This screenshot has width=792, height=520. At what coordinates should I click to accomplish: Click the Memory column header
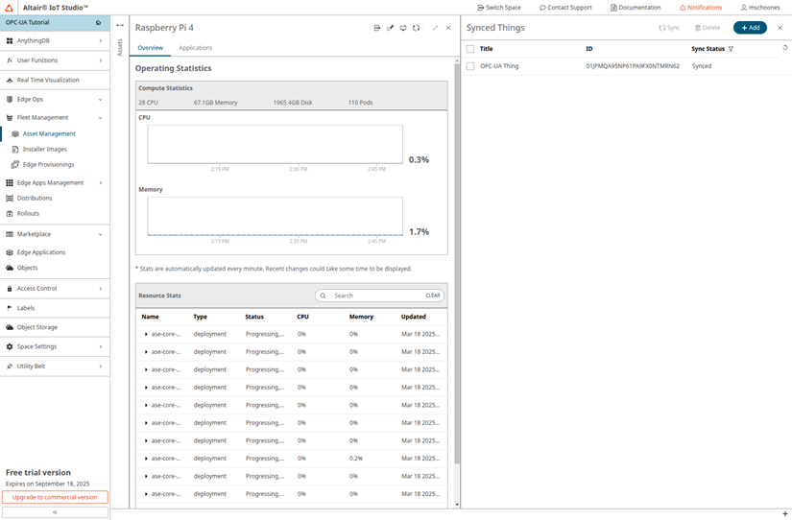361,317
